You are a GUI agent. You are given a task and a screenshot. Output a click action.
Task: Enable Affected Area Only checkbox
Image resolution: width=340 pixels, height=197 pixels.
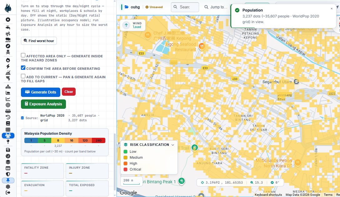(x=23, y=55)
